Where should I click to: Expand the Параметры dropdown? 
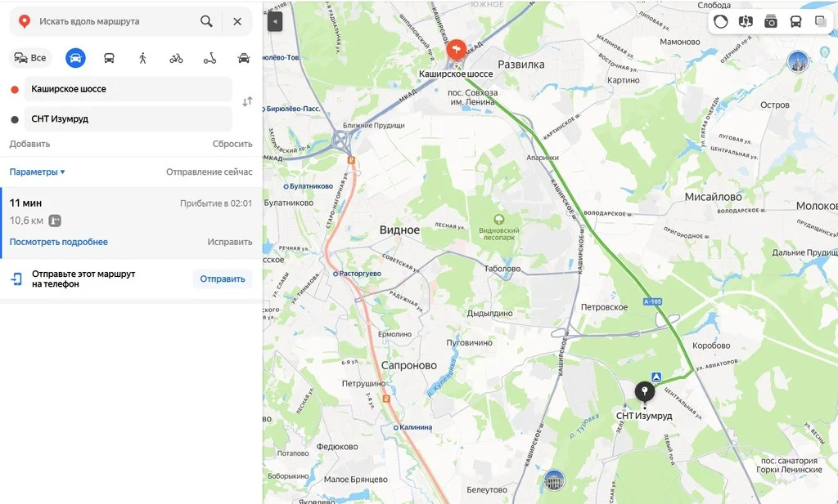(x=38, y=172)
